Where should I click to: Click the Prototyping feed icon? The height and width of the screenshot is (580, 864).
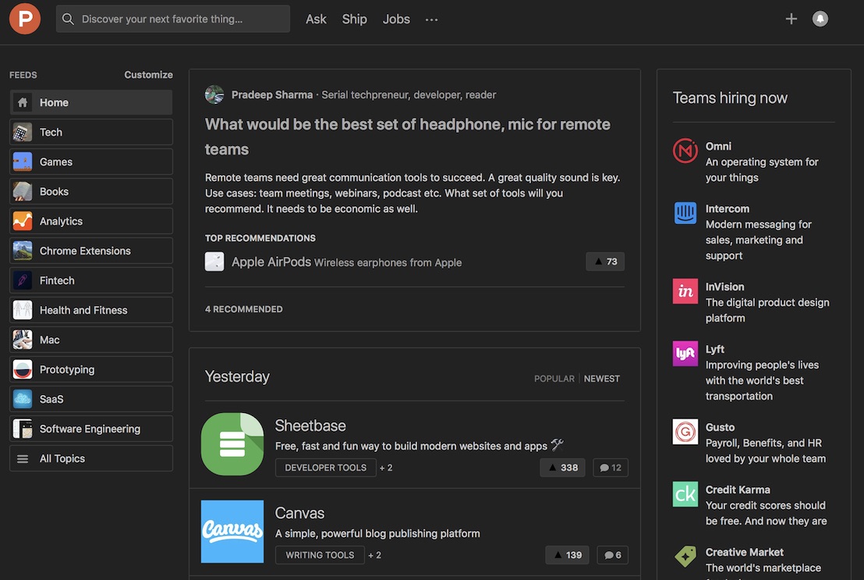(23, 369)
